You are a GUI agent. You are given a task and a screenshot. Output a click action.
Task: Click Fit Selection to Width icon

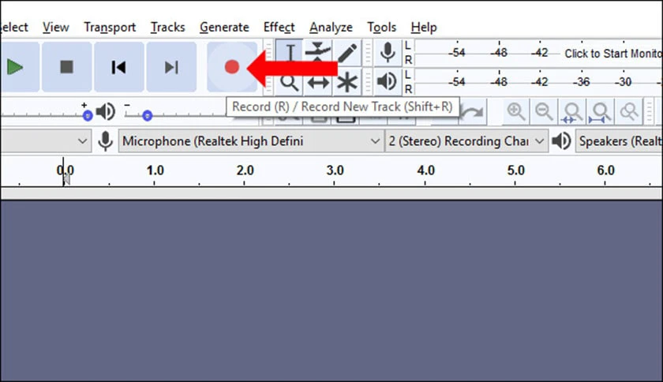(572, 112)
